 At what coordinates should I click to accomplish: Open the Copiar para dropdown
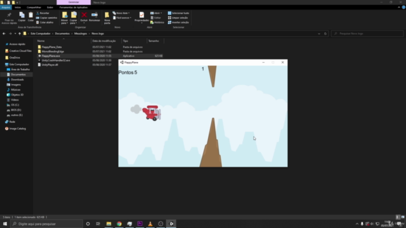point(74,18)
